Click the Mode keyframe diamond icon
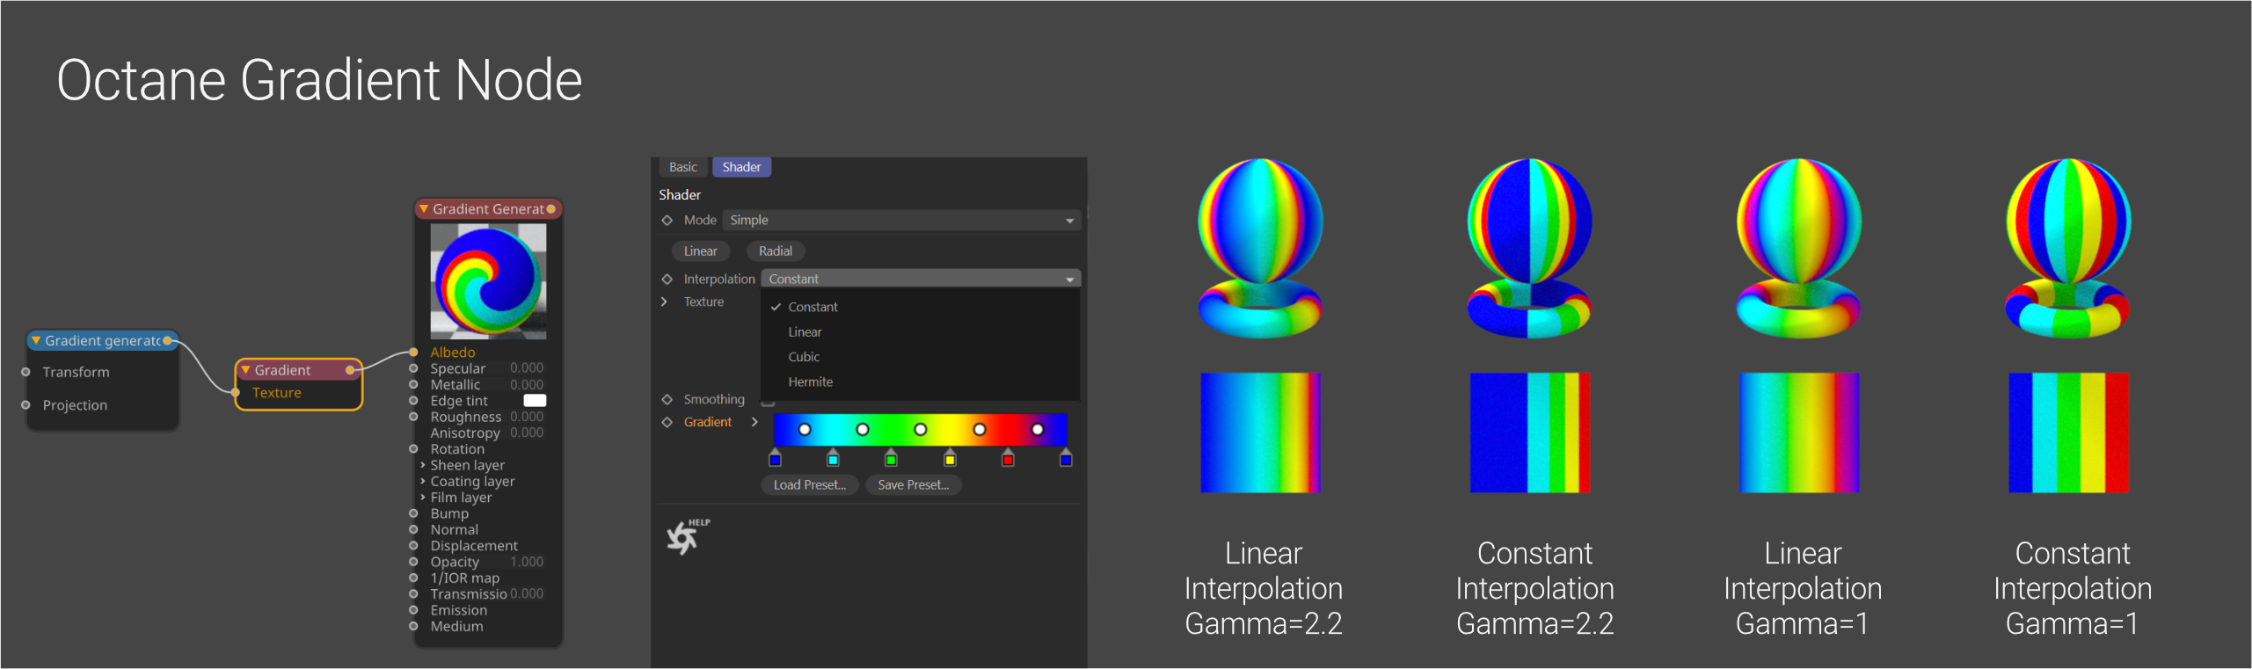Screen dimensions: 2252x669 pos(667,221)
